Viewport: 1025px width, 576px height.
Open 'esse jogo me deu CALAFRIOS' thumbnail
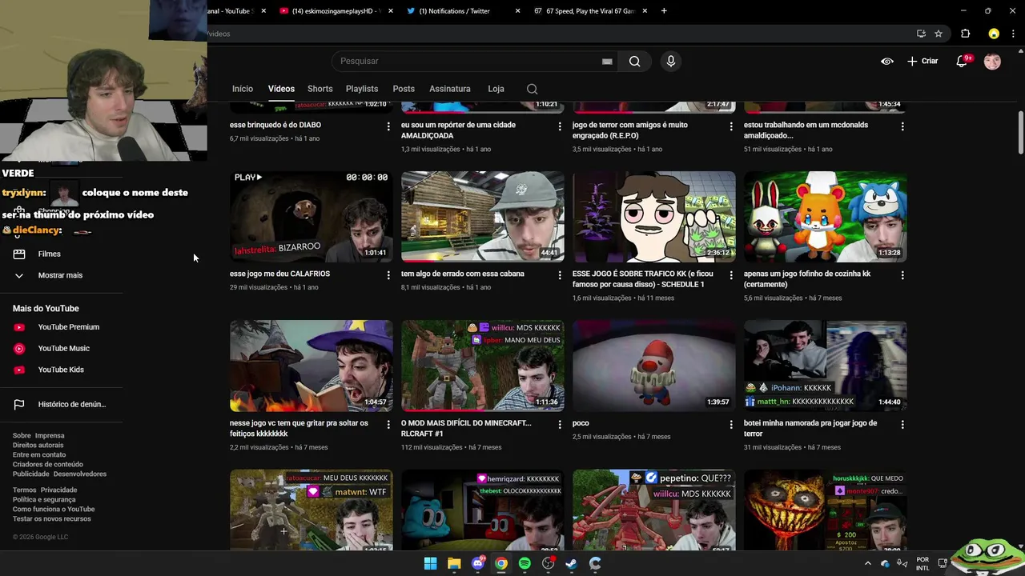point(312,216)
